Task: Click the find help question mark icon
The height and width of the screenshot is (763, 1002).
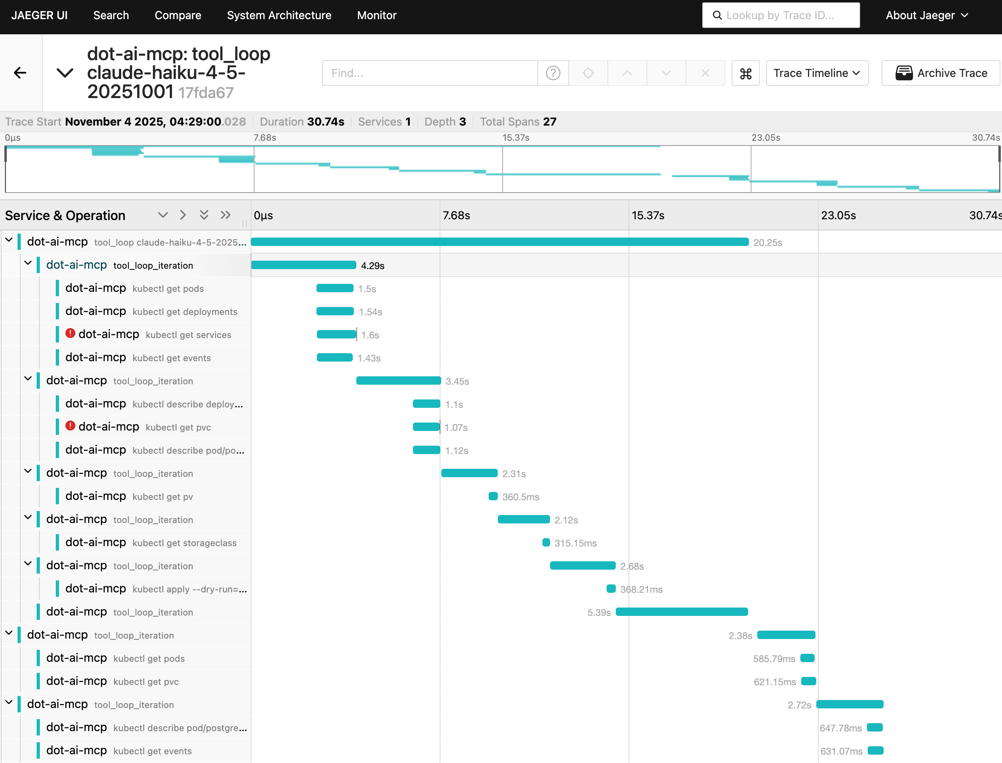Action: (552, 73)
